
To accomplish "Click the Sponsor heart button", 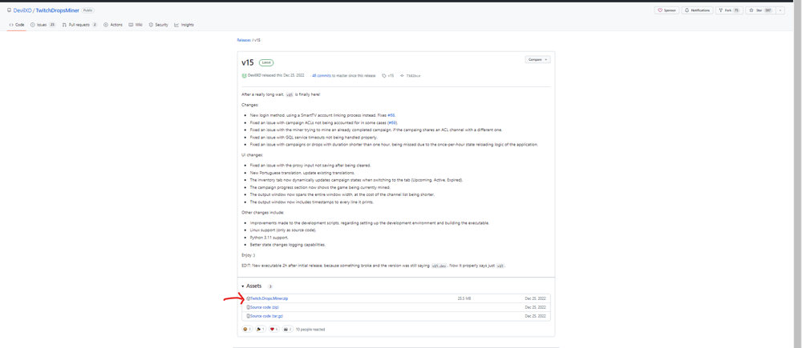I will point(666,10).
